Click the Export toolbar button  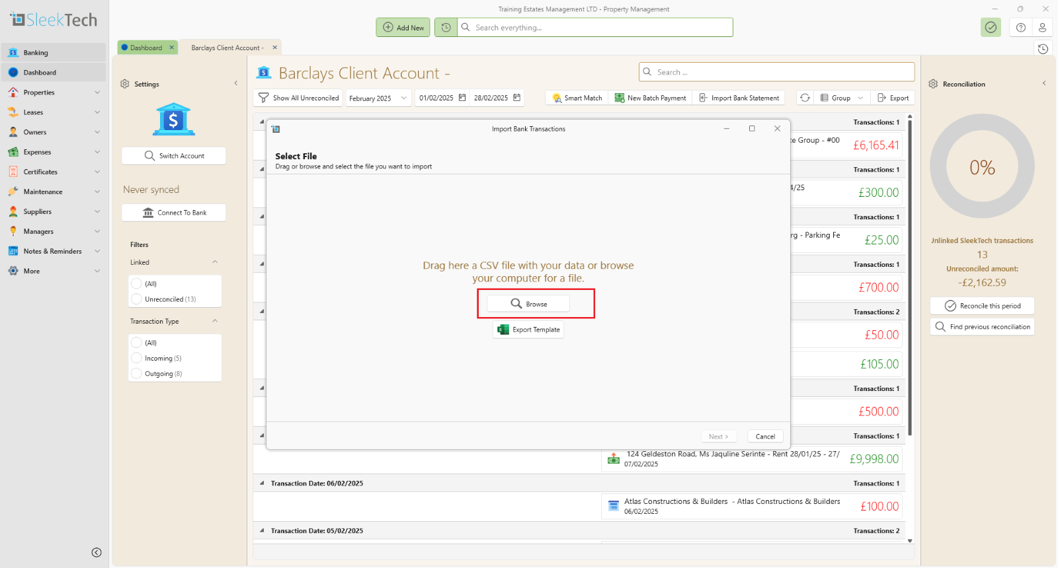(x=893, y=98)
